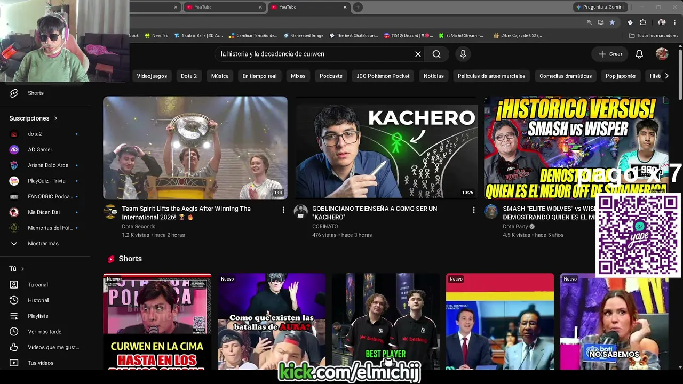Open Chrome extensions puzzle icon
This screenshot has width=683, height=384.
[643, 22]
